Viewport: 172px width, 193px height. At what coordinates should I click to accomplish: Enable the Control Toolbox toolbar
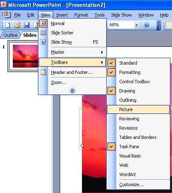[138, 82]
